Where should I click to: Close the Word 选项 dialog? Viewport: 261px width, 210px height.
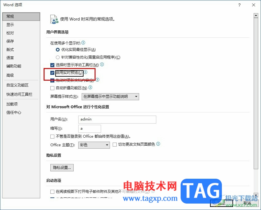click(254, 5)
